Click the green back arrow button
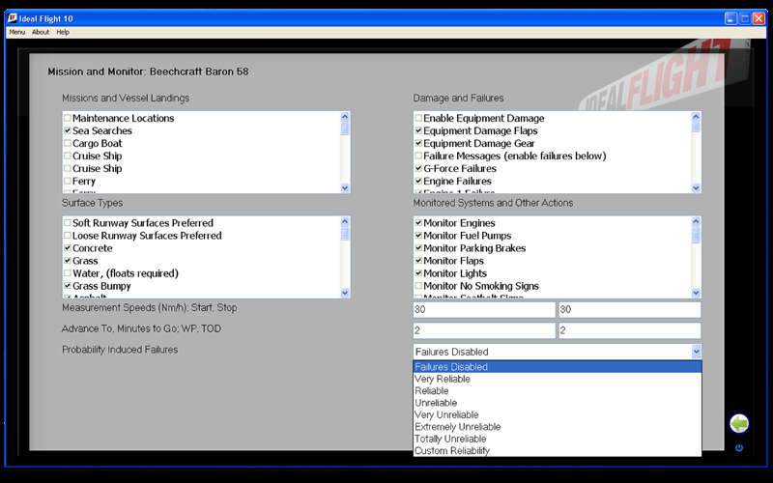This screenshot has height=483, width=773. [739, 424]
